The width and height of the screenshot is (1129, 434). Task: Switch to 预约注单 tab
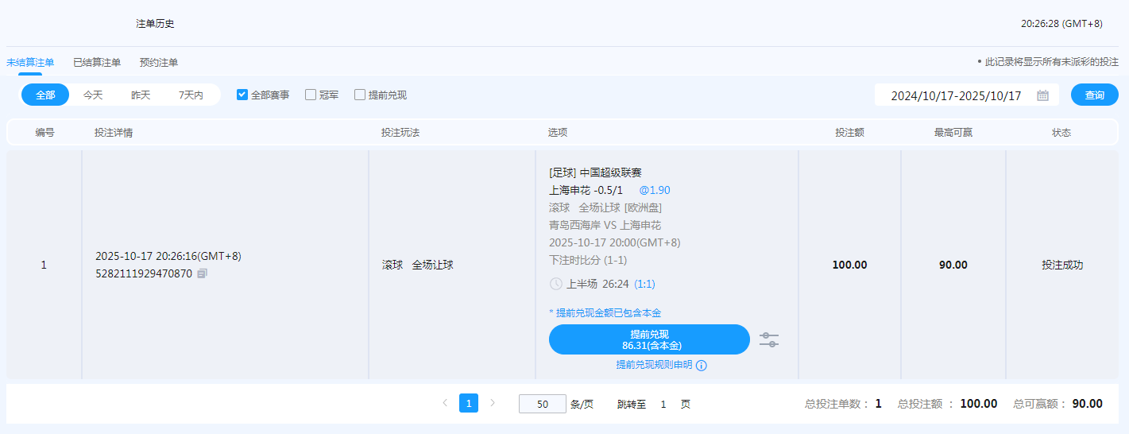pyautogui.click(x=159, y=62)
